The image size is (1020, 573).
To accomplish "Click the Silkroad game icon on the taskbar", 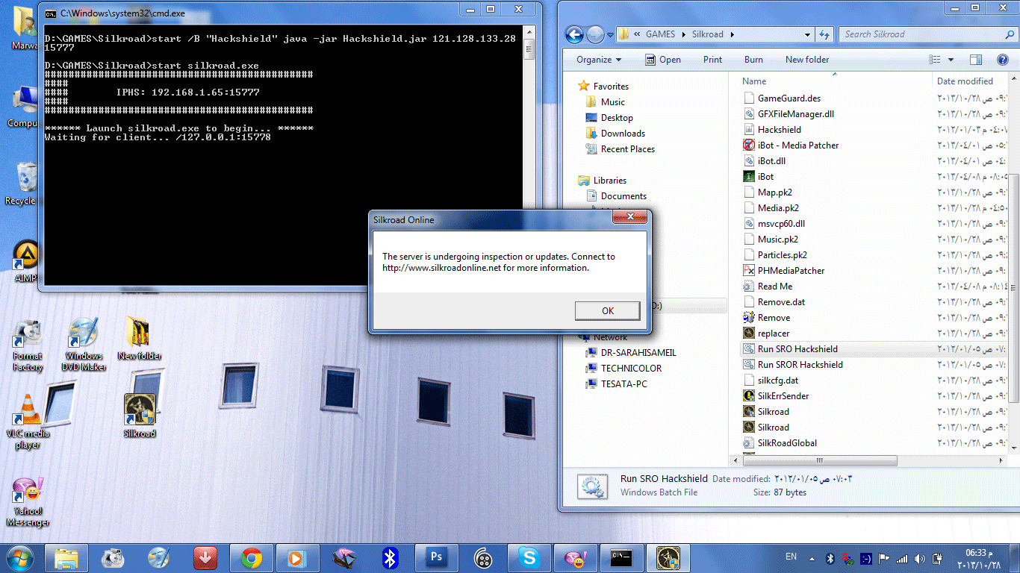I will [668, 557].
